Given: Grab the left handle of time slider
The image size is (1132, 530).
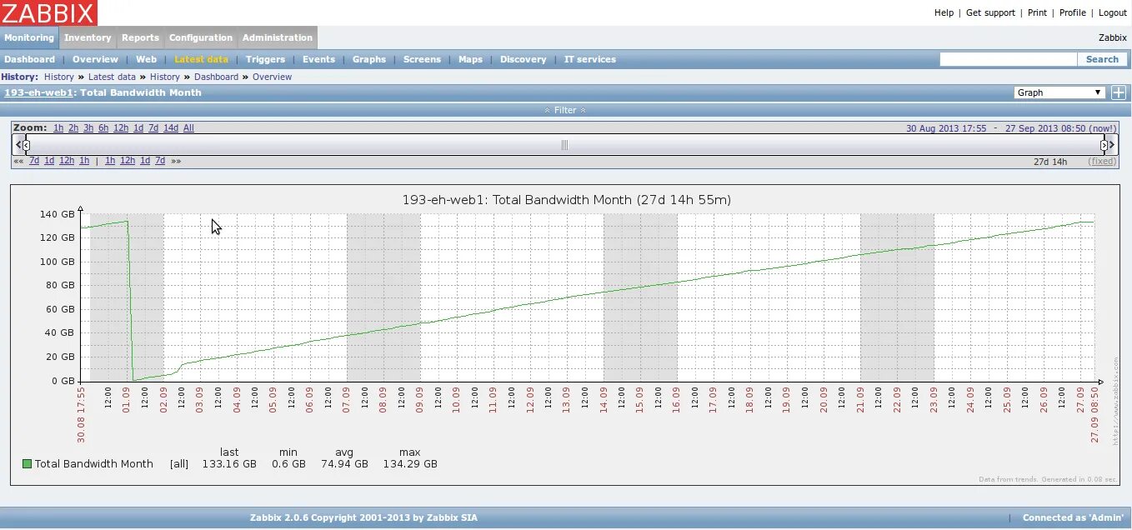Looking at the screenshot, I should point(27,145).
